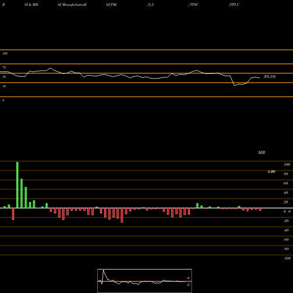Click the RSI axis label 30
Screen dimensions: 293x293
(4, 86)
